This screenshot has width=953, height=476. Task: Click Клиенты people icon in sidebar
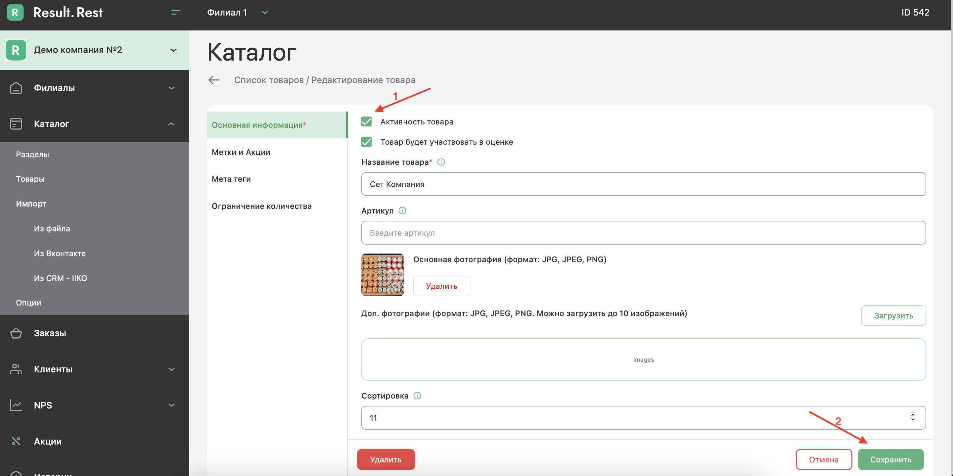click(16, 369)
